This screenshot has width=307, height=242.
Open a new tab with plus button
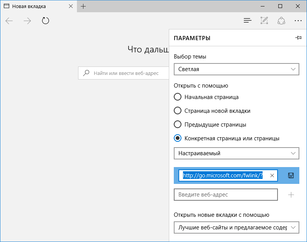(x=83, y=6)
